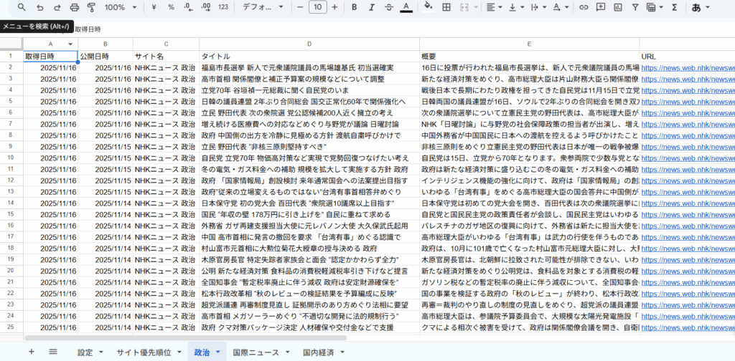Select the paint format tool
The image size is (735, 361).
click(x=91, y=7)
